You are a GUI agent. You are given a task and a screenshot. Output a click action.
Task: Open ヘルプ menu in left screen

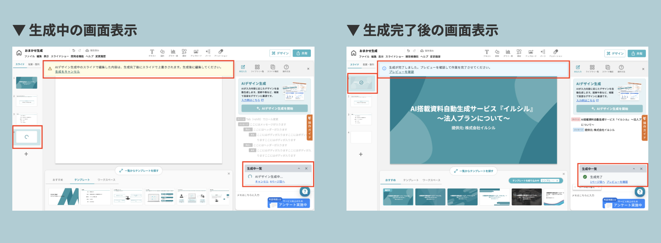pos(89,56)
